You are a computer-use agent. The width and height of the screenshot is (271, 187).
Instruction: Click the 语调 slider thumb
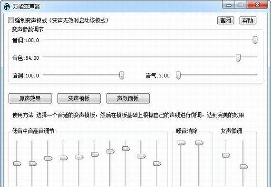(x=122, y=75)
